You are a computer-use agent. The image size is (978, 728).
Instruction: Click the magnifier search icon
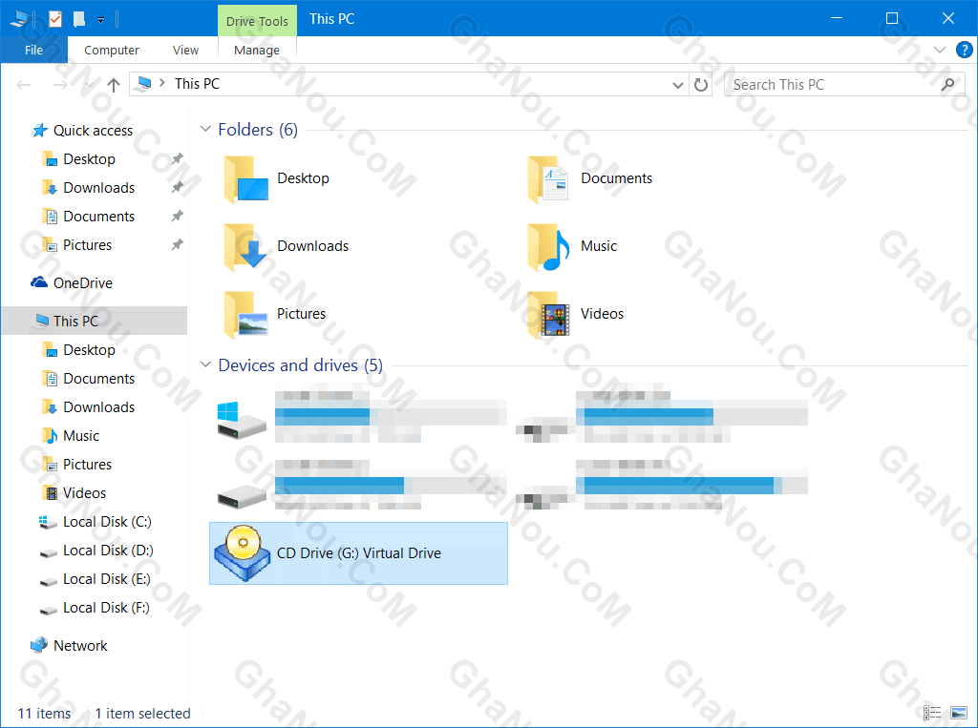click(947, 85)
